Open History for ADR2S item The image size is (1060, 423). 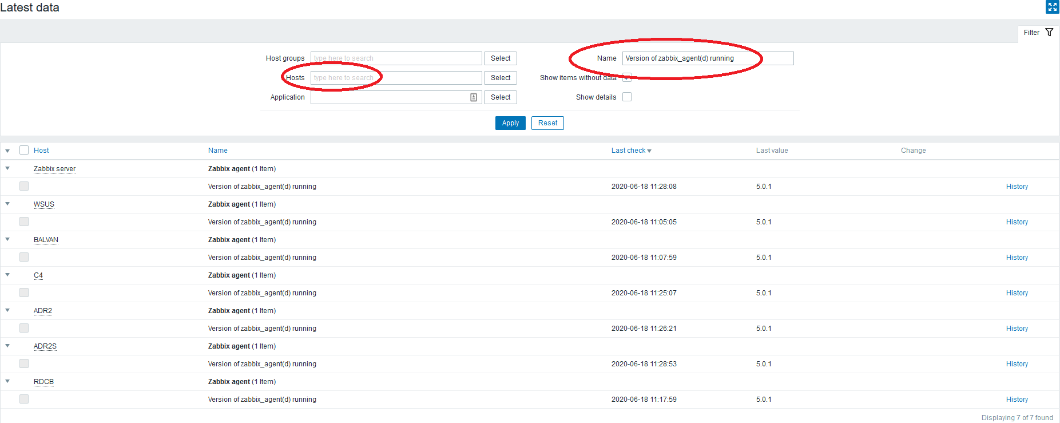point(1017,364)
